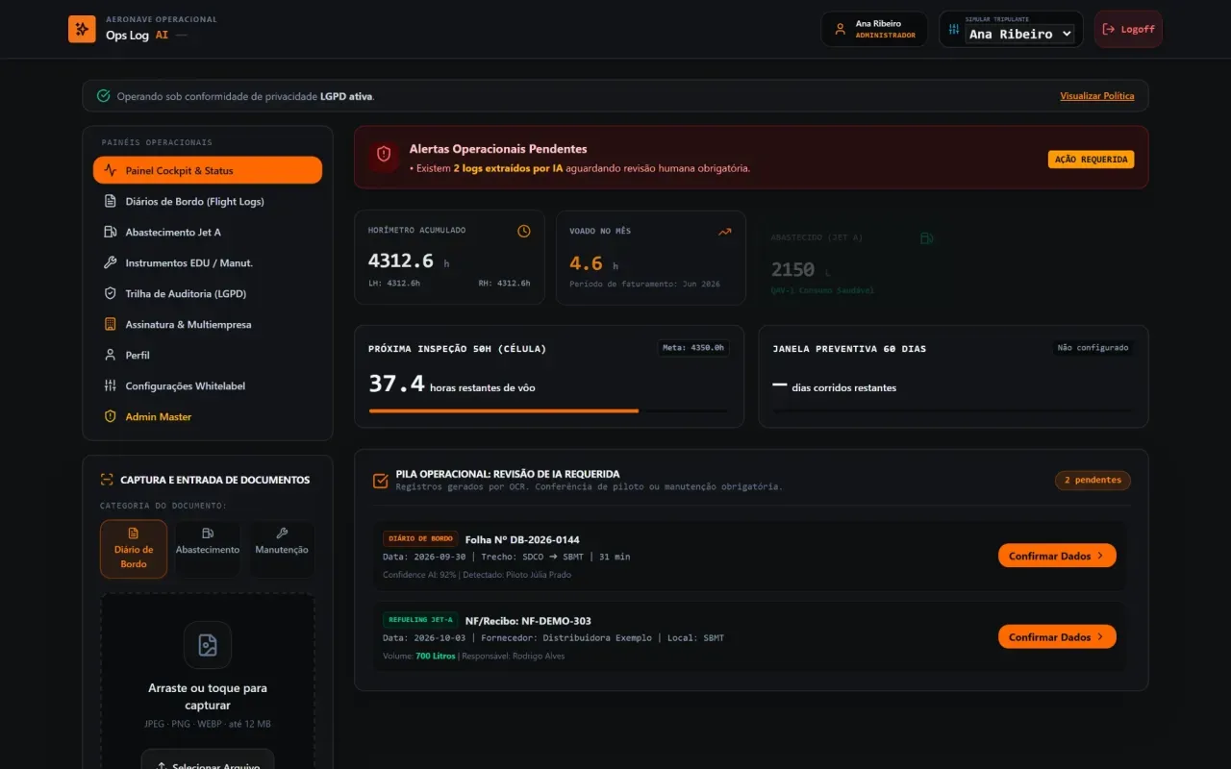Click the green check icon in LGPD banner
Image resolution: width=1231 pixels, height=769 pixels.
pyautogui.click(x=104, y=96)
